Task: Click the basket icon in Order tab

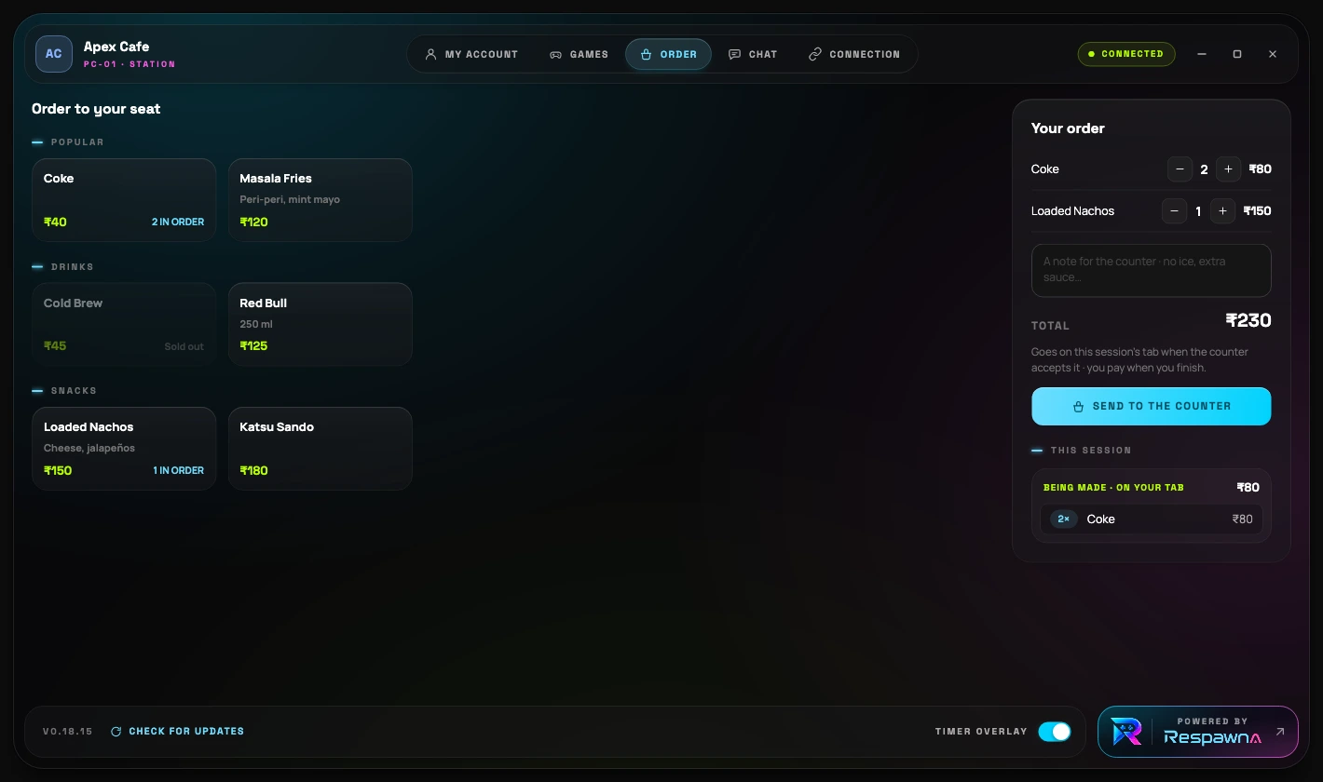Action: click(646, 54)
